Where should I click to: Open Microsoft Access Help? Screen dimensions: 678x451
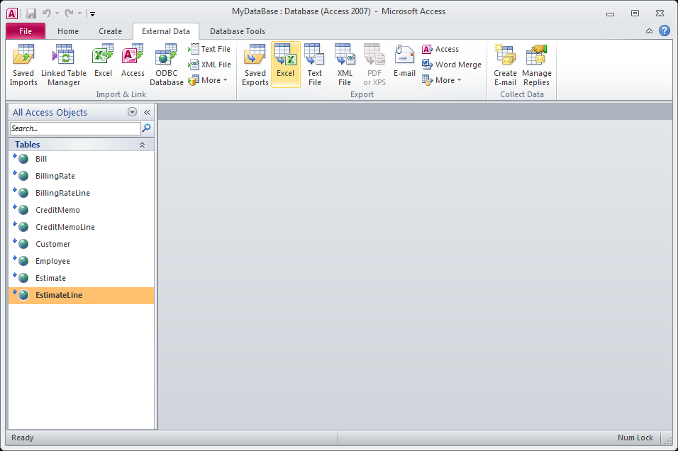tap(665, 30)
